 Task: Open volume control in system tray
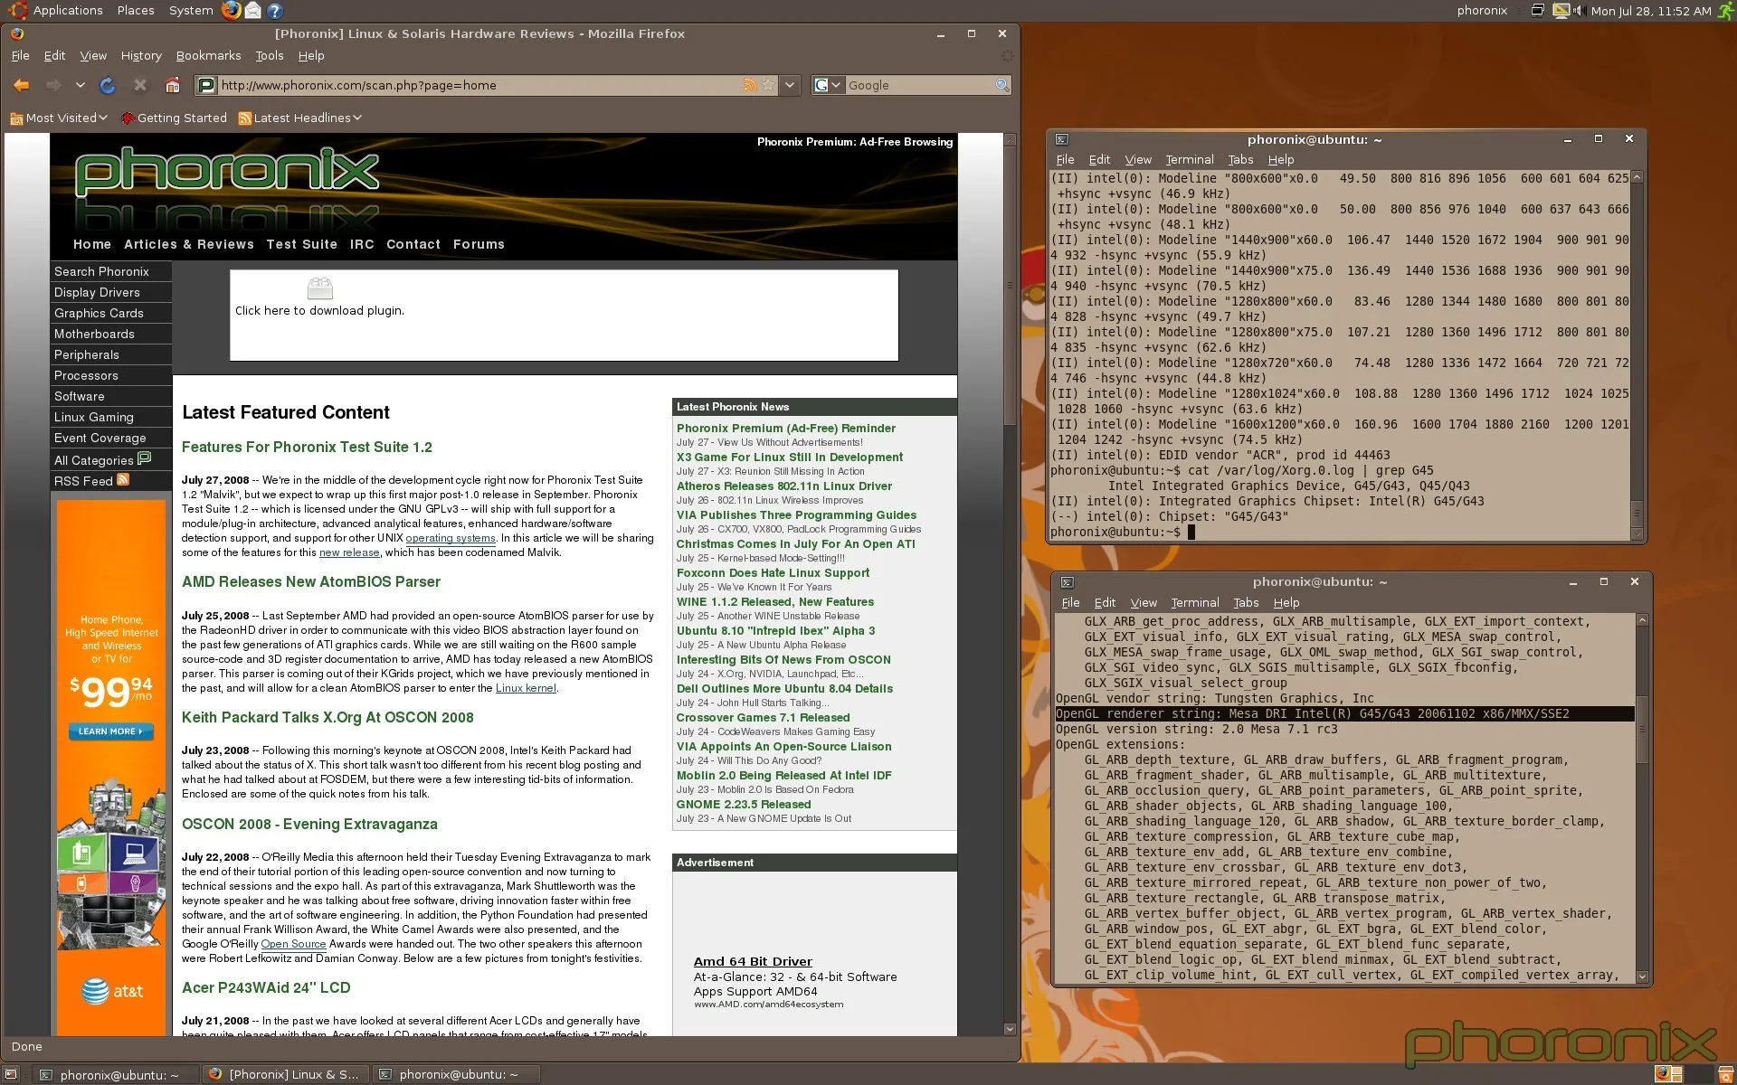1579,11
